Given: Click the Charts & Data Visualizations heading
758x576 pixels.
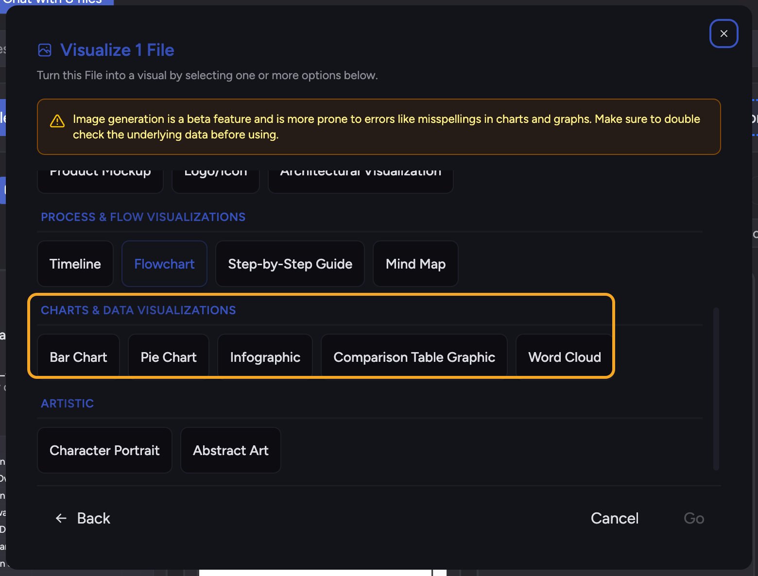Looking at the screenshot, I should [138, 310].
